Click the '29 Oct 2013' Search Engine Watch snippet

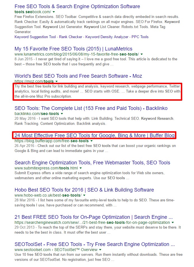[x=98, y=230]
